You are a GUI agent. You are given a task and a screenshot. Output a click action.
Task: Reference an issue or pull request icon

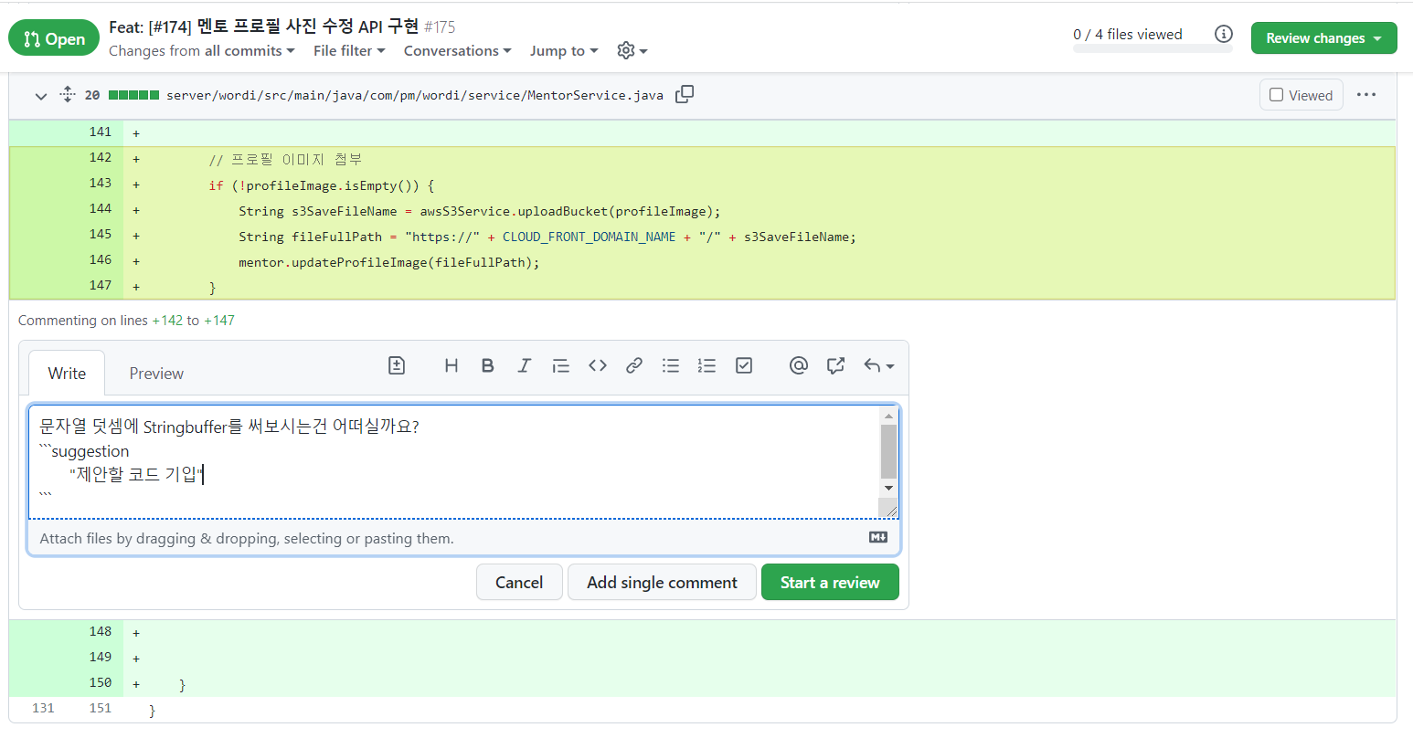click(835, 365)
